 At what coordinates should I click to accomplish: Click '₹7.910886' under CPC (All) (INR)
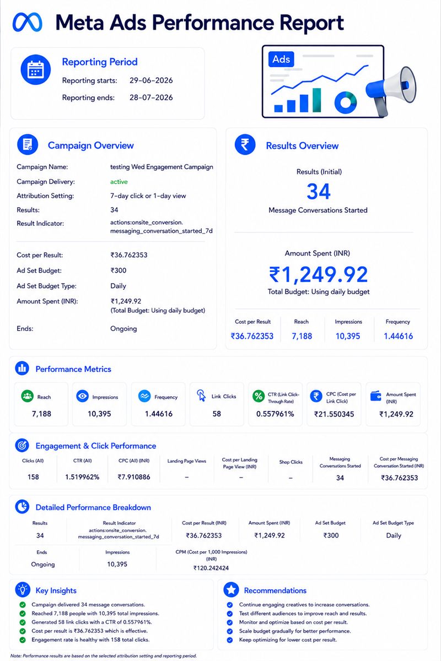point(134,477)
